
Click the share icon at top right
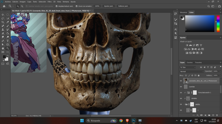pos(219,6)
